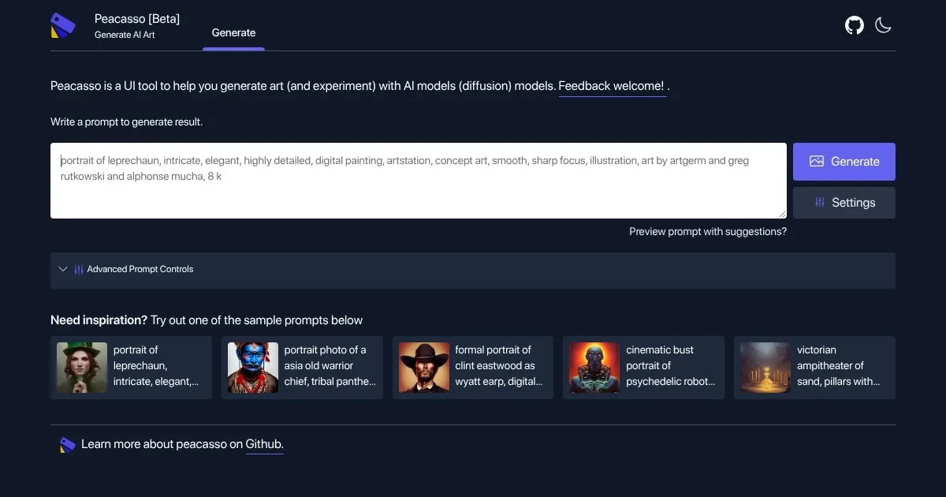Open the Github link in the footer

coord(264,444)
